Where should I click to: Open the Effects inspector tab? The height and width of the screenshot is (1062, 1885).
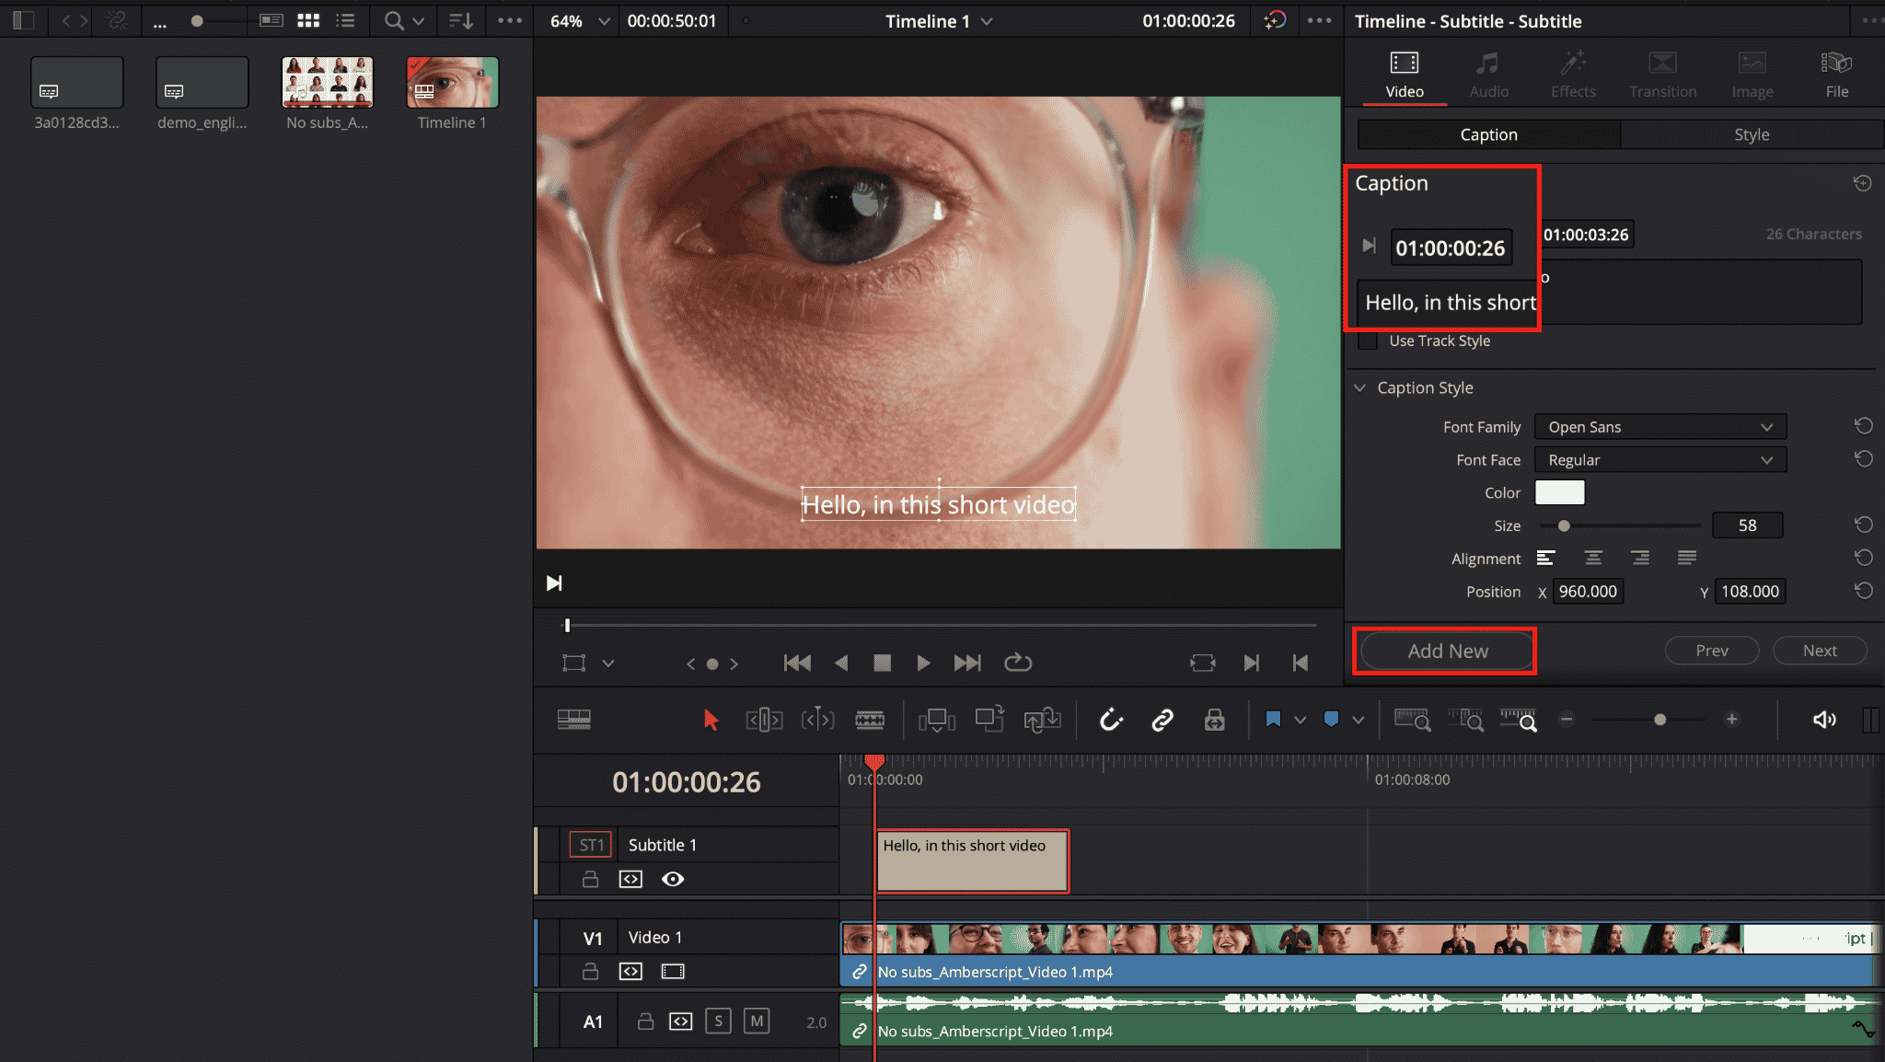coord(1573,75)
